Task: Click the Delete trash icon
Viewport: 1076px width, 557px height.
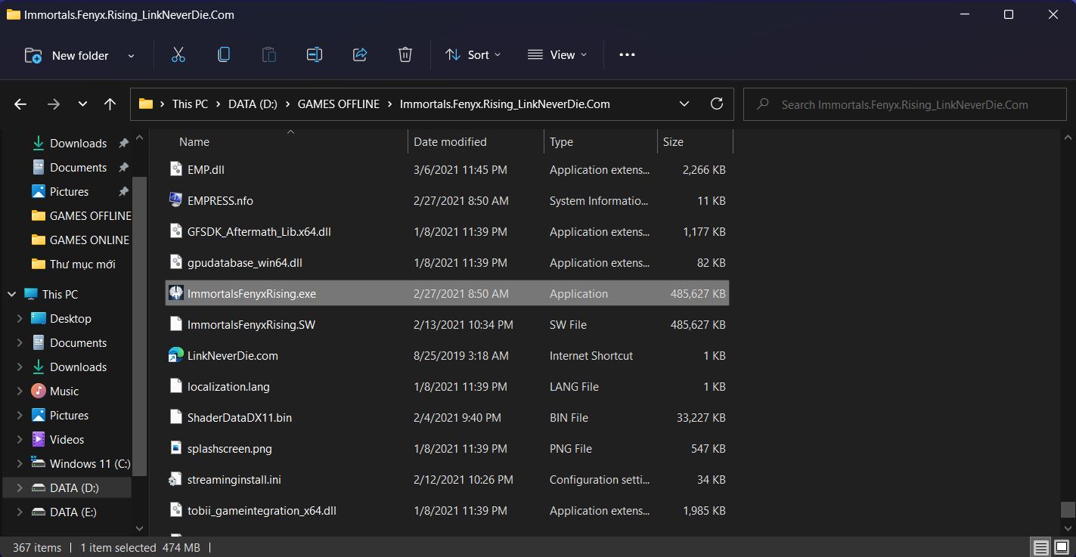Action: point(405,54)
